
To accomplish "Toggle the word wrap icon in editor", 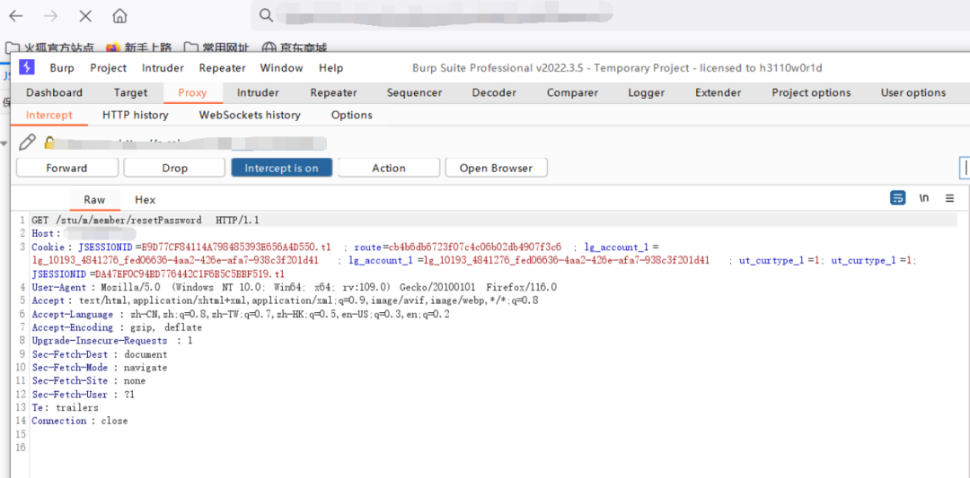I will click(x=897, y=198).
